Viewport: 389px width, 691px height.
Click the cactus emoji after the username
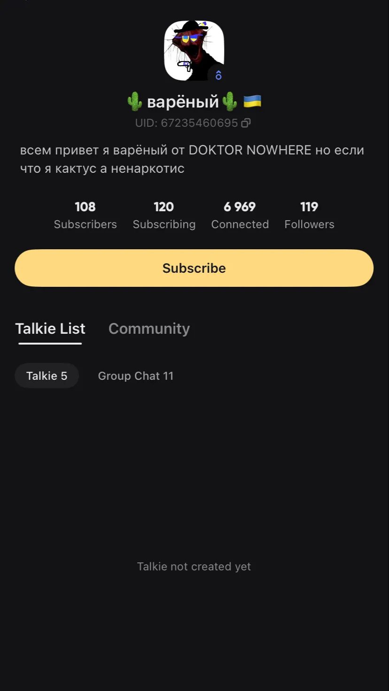click(230, 101)
